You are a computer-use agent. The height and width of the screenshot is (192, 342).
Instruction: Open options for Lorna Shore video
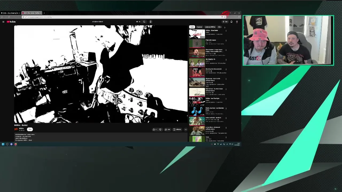tap(226, 128)
